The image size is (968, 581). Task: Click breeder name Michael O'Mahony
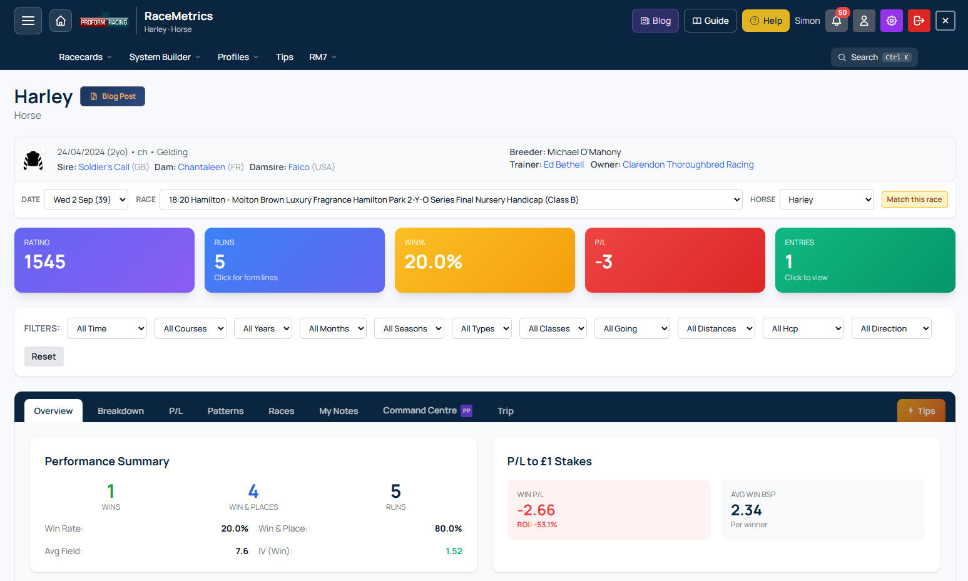coord(584,152)
